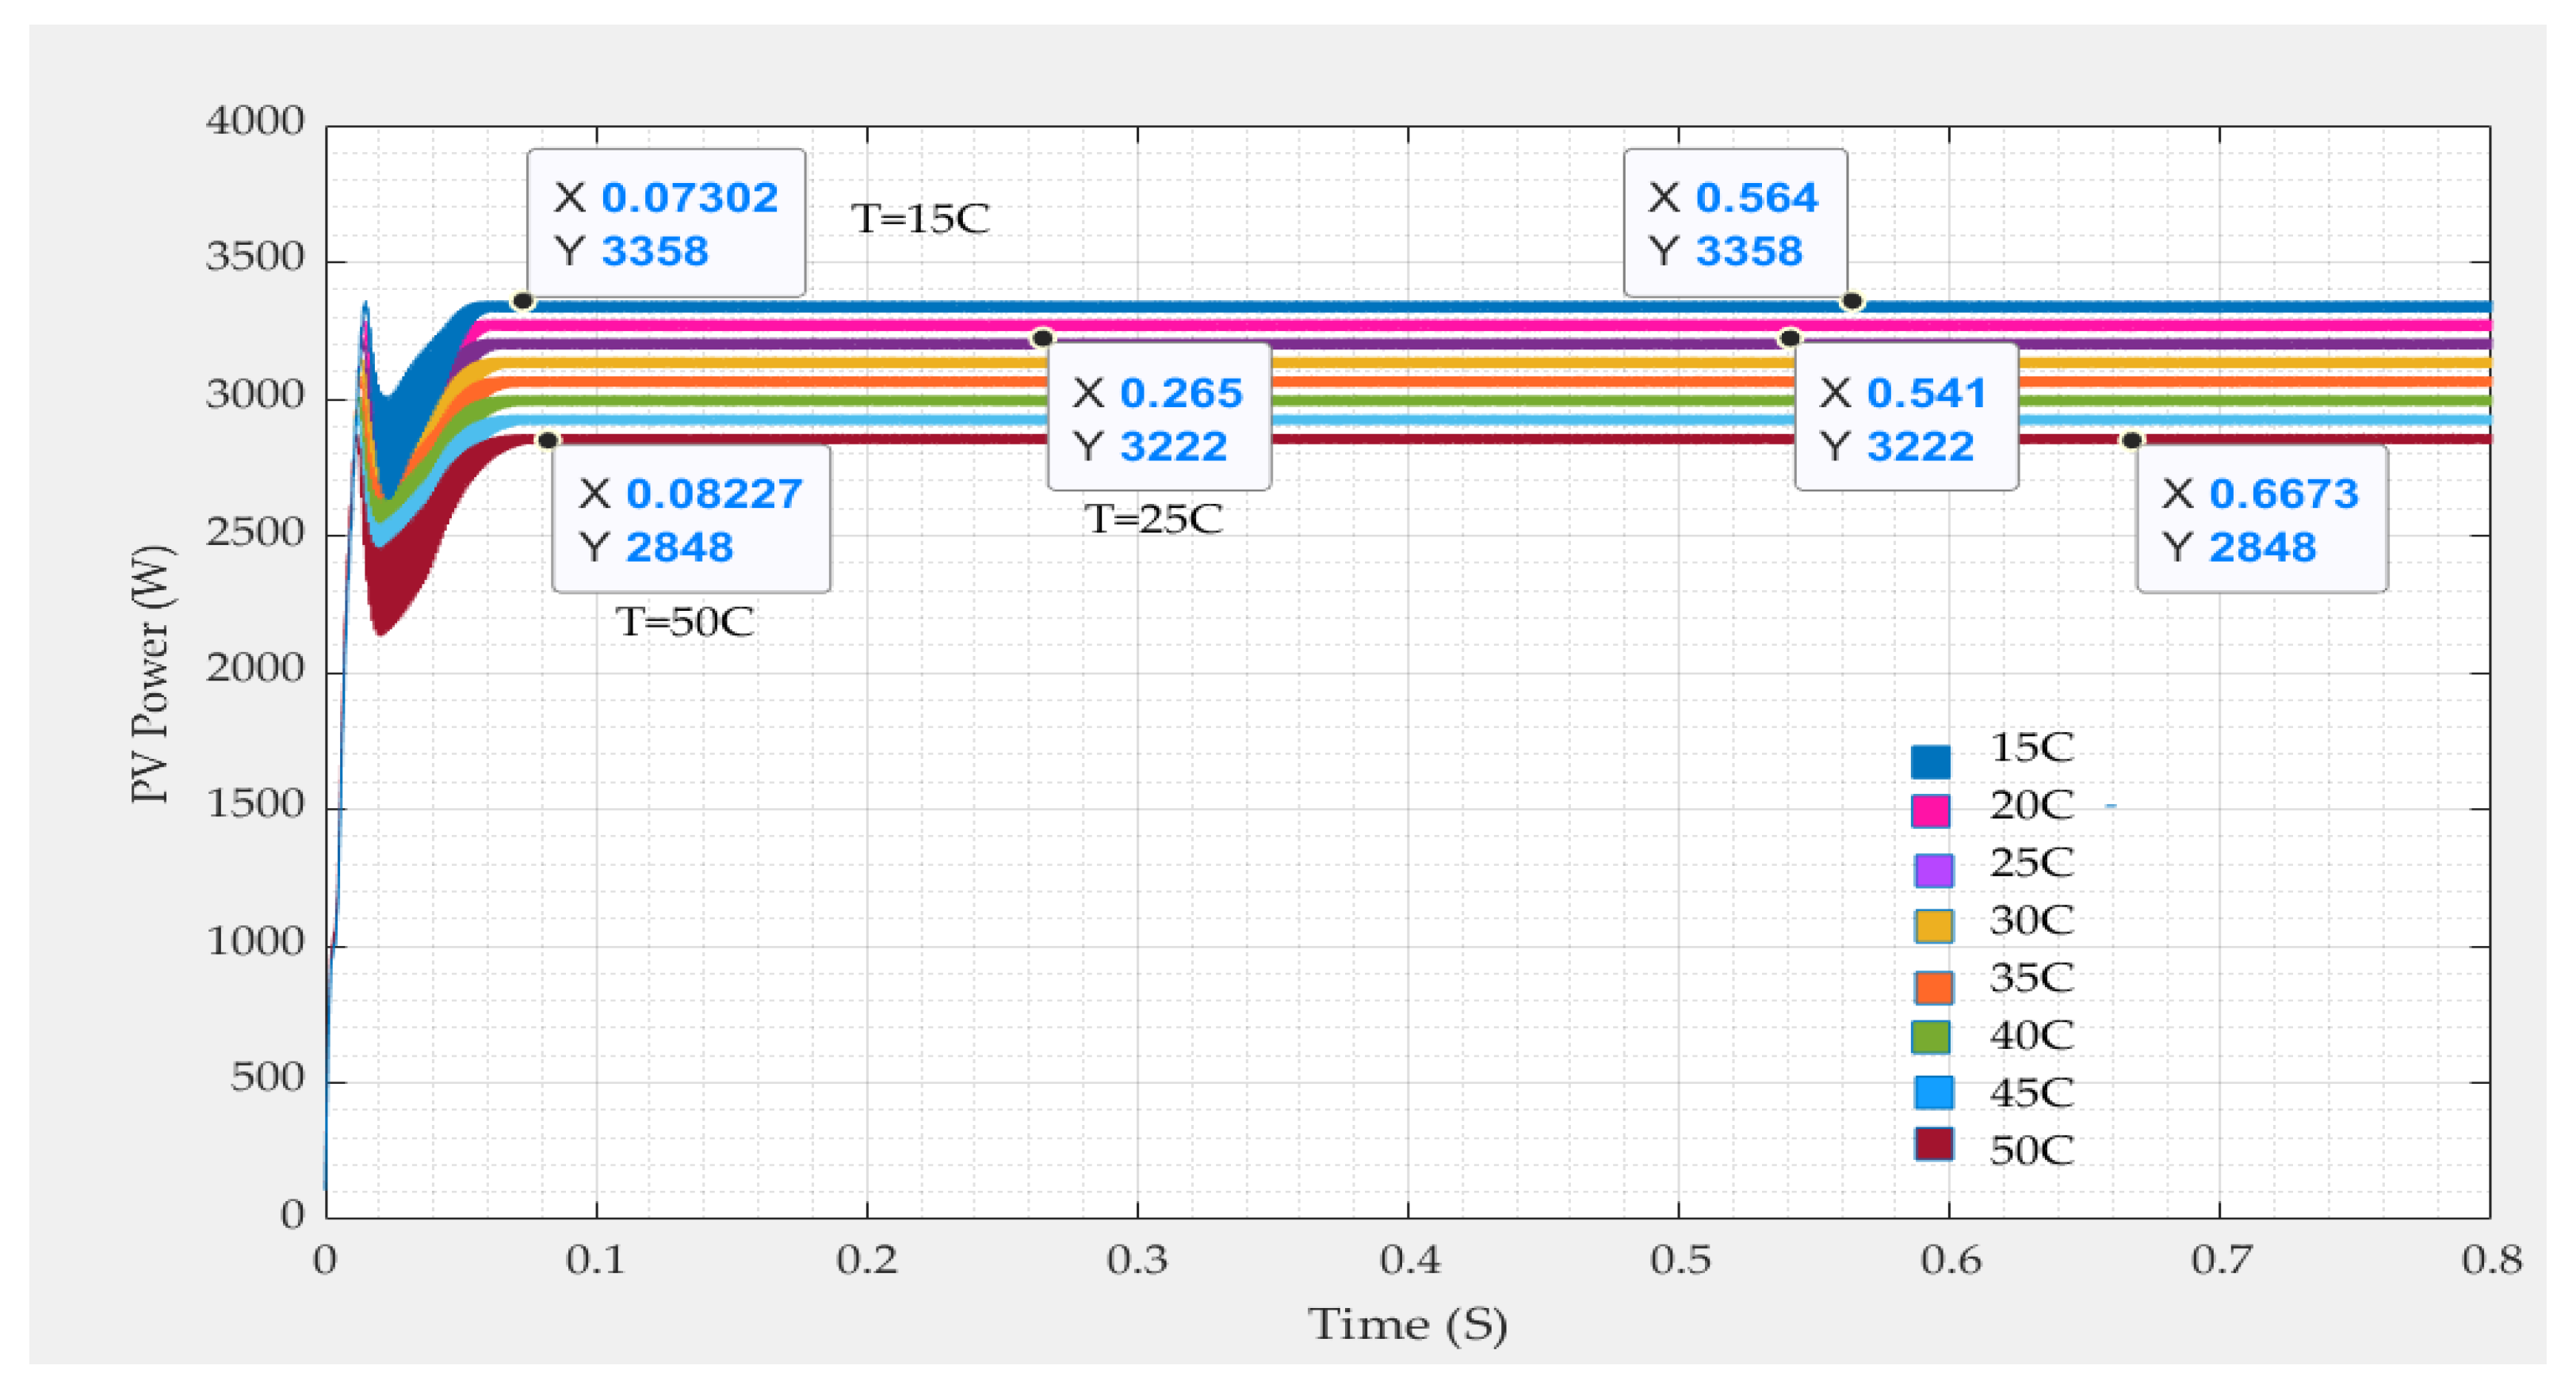Viewport: 2576px width, 1392px height.
Task: Click the 40C green legend swatch
Action: [x=1930, y=1037]
